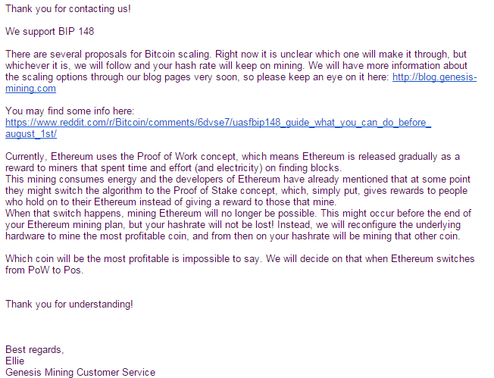Click the line starting "When that switch happens"

pyautogui.click(x=114, y=213)
